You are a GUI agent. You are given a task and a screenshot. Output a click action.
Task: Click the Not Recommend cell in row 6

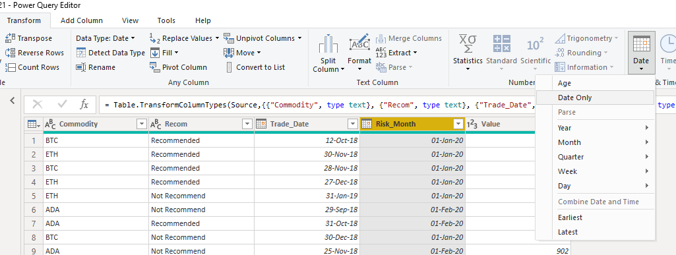(201, 210)
